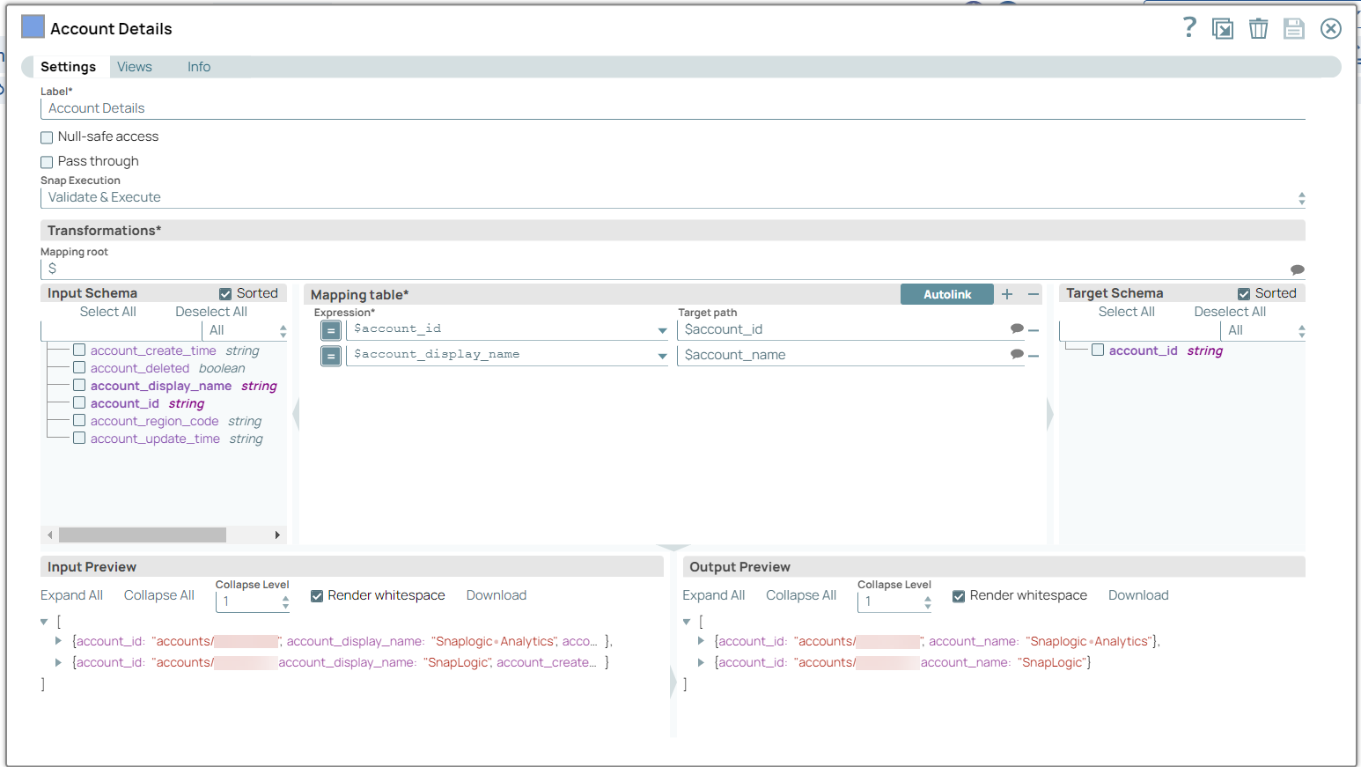Expand the first Output Preview record

tap(700, 641)
